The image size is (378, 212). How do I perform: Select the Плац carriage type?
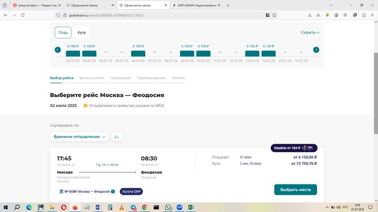(x=63, y=32)
